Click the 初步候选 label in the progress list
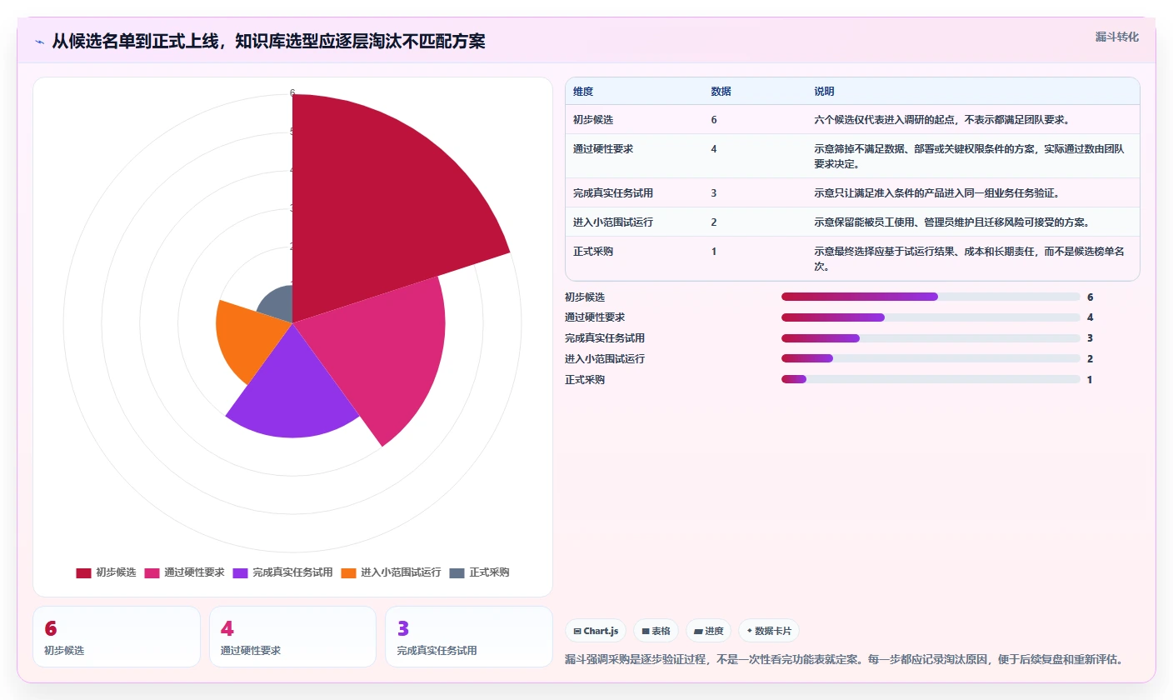1173x700 pixels. (585, 297)
